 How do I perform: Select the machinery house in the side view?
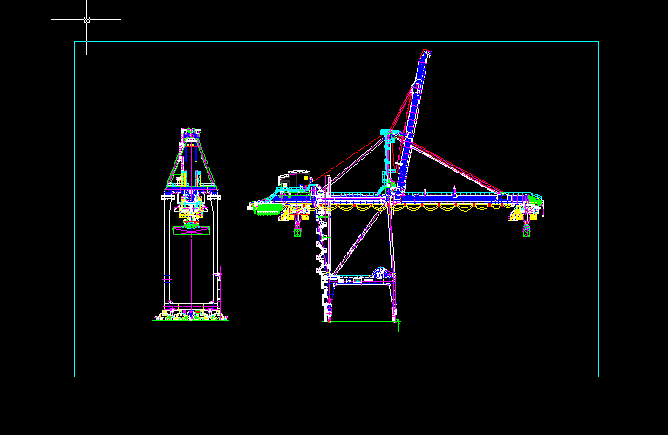295,180
